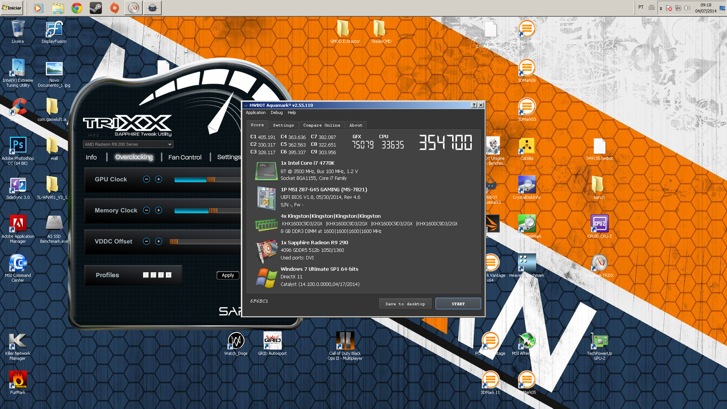Increase GPU Clock with plus button
The height and width of the screenshot is (409, 727).
159,179
